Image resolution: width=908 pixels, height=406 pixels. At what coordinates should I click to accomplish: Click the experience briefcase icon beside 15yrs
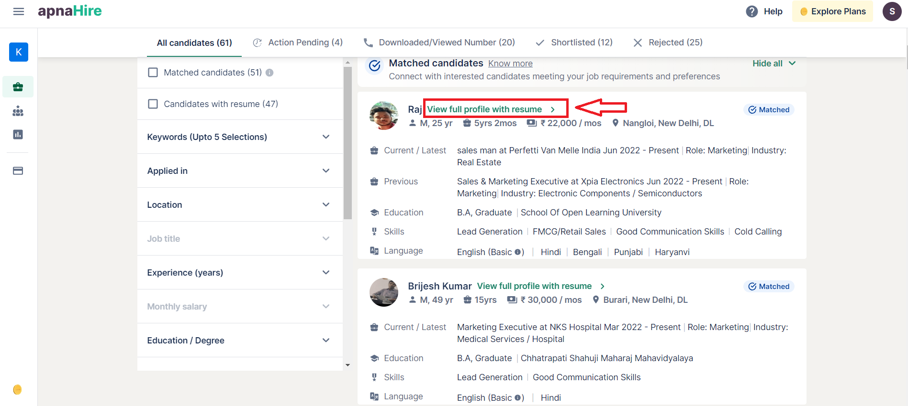click(x=468, y=300)
